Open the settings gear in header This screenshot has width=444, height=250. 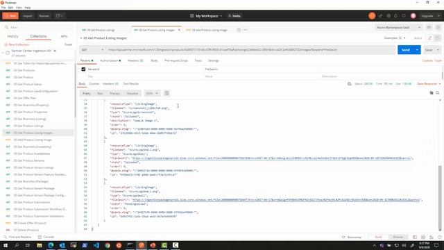pos(388,16)
